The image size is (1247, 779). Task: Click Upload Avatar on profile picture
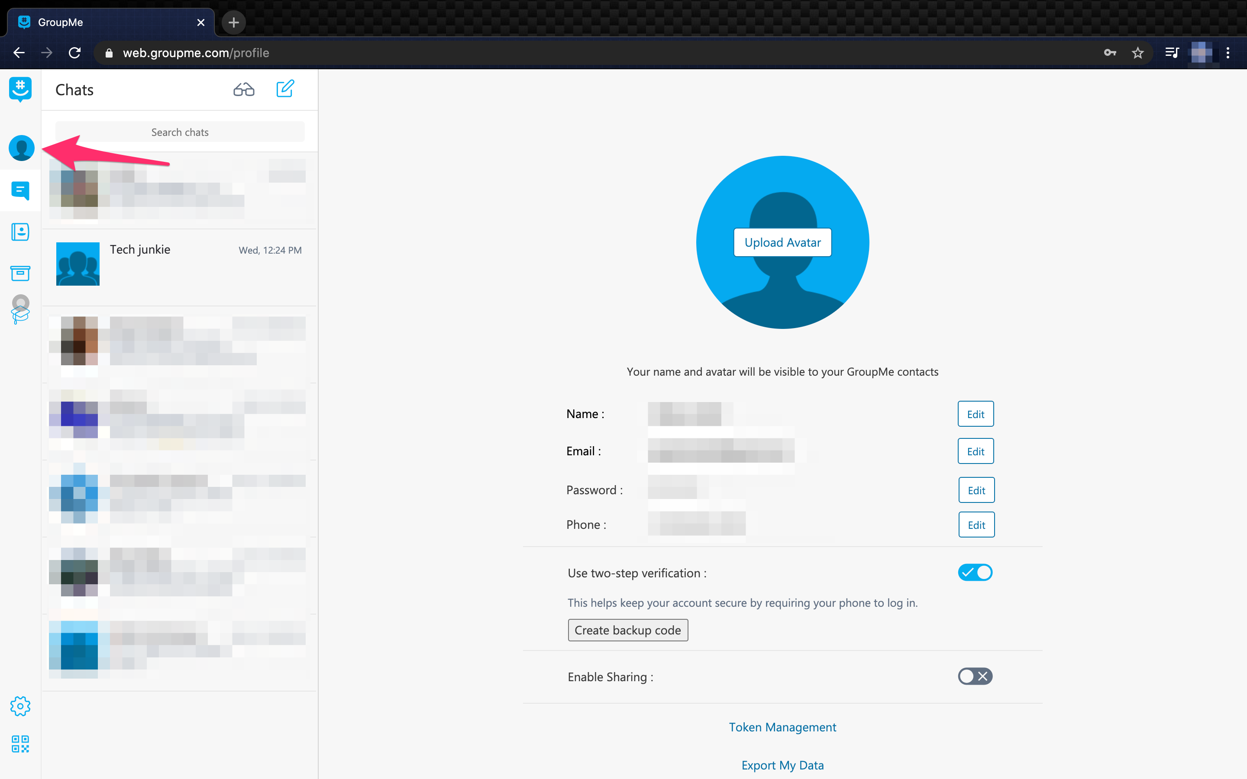click(x=782, y=242)
